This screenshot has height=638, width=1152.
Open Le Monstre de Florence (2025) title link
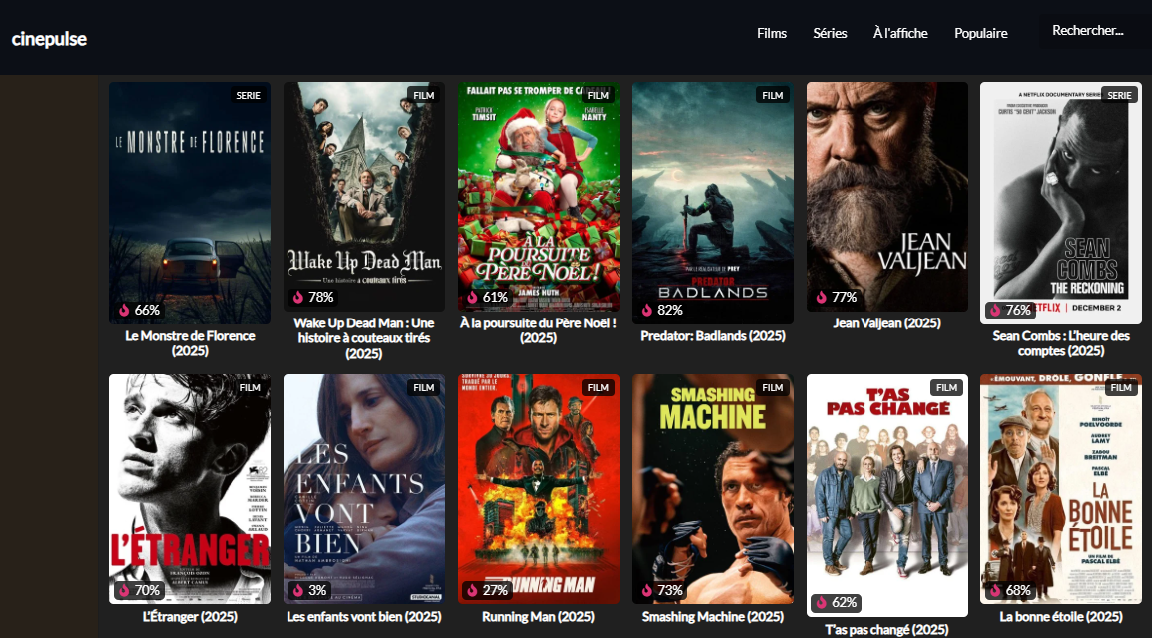point(190,343)
